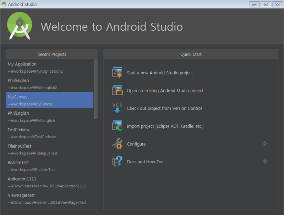Open the RealemTest recent project
Viewport: 284px width, 215px height.
tap(50, 166)
